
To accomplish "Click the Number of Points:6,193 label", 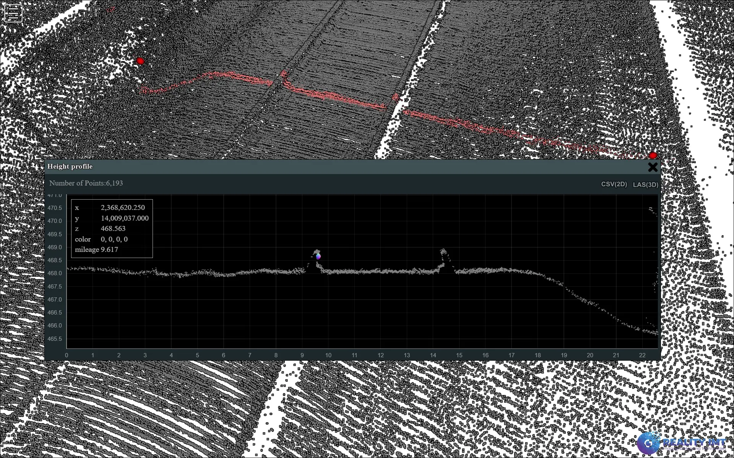I will (x=86, y=183).
